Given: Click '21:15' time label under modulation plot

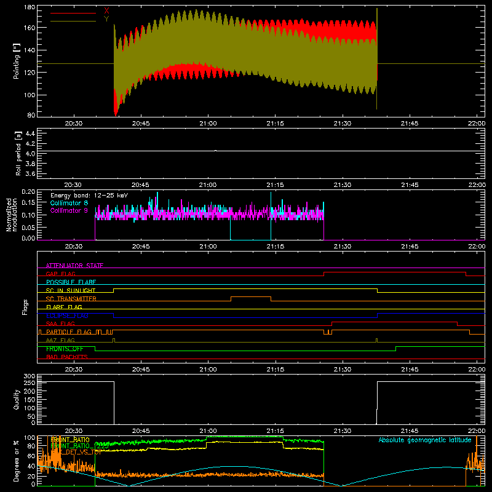Looking at the screenshot, I should (x=275, y=247).
